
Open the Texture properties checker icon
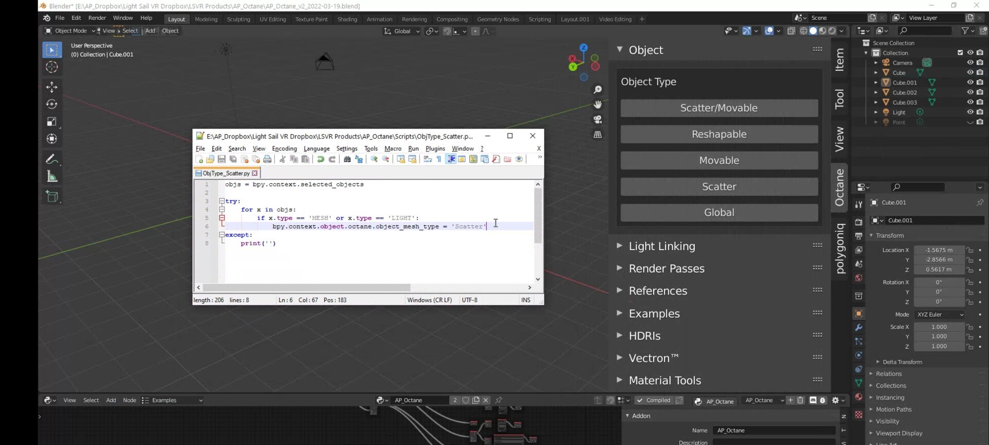point(859,415)
